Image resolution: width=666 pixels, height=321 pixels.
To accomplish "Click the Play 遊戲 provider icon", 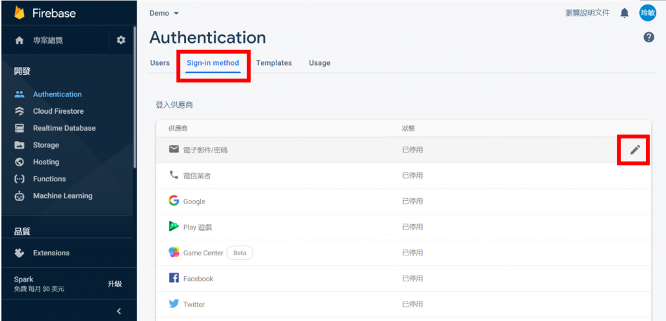I will pyautogui.click(x=173, y=226).
